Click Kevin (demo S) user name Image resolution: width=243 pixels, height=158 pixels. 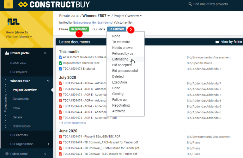click(17, 32)
